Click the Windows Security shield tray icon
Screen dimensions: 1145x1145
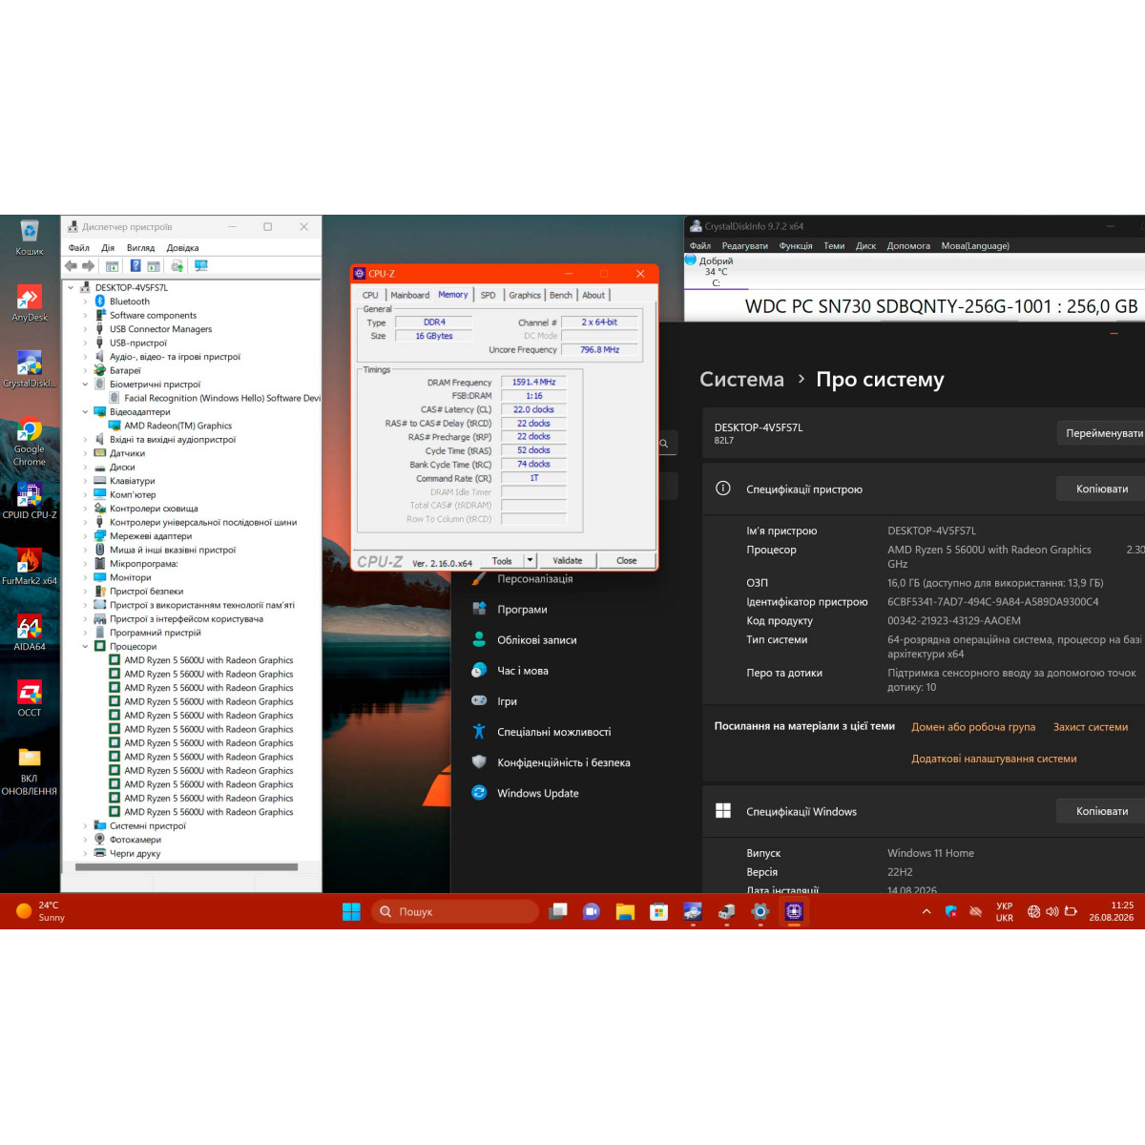coord(950,911)
